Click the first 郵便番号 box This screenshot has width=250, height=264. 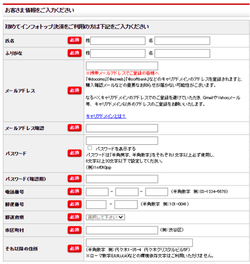(96, 205)
